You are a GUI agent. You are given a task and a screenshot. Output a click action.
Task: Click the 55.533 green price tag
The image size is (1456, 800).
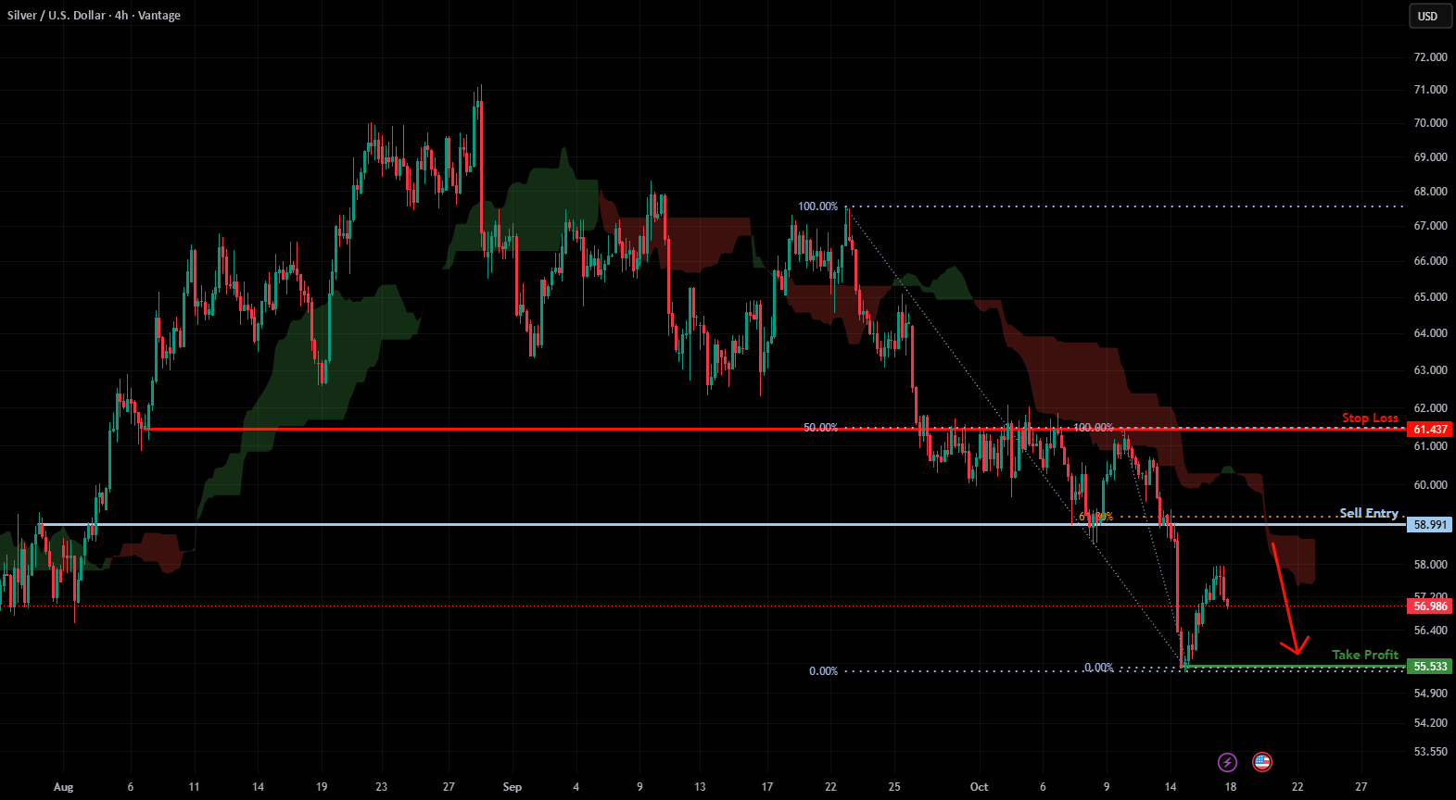coord(1429,666)
